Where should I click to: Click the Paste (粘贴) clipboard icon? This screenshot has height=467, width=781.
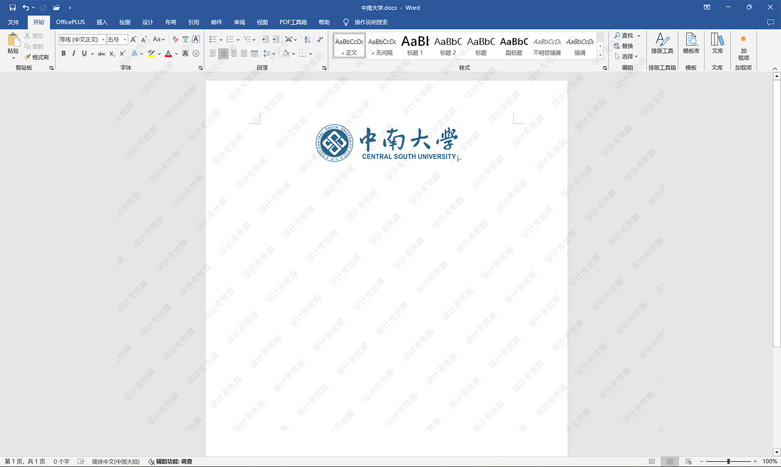click(14, 41)
